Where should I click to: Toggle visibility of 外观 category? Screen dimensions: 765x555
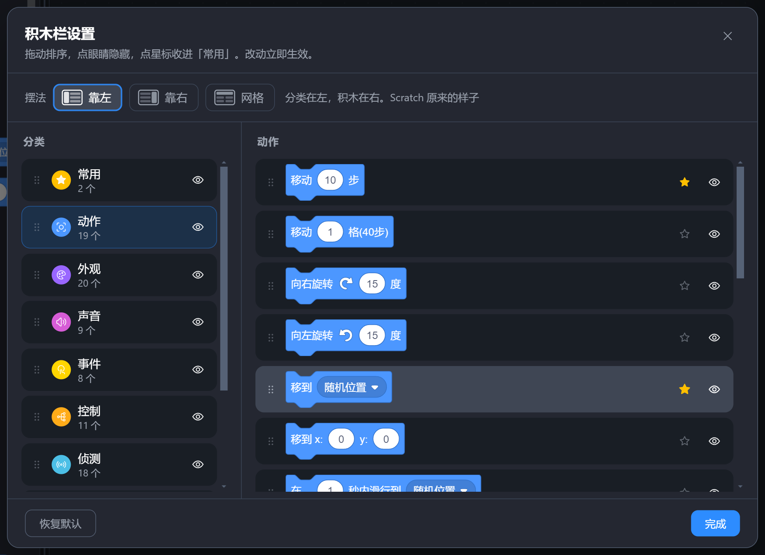tap(198, 275)
